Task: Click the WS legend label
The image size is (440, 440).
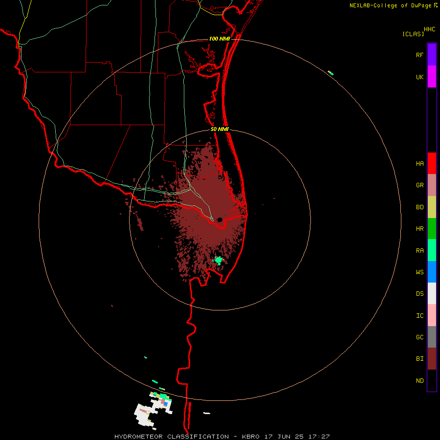Action: (x=419, y=272)
